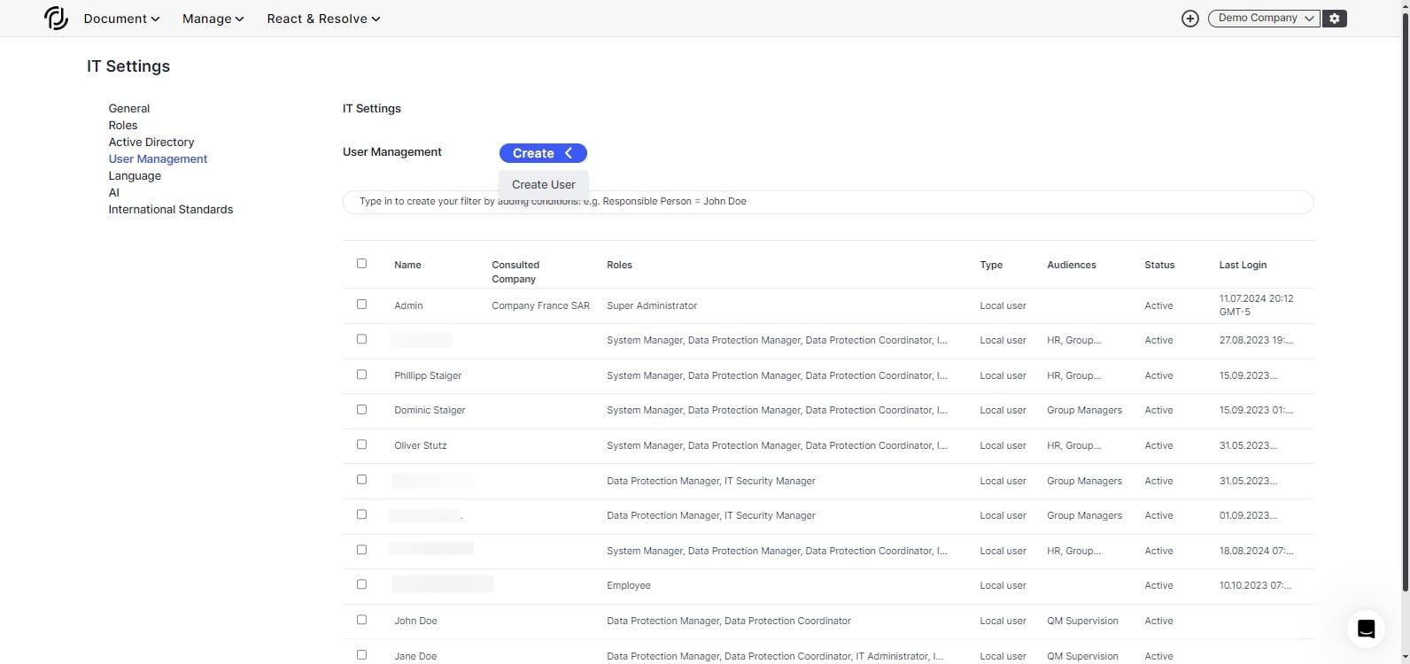The width and height of the screenshot is (1410, 664).
Task: Check the Employee role row checkbox
Action: click(361, 584)
